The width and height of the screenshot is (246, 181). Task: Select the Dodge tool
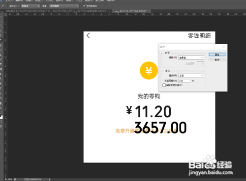click(x=1, y=78)
